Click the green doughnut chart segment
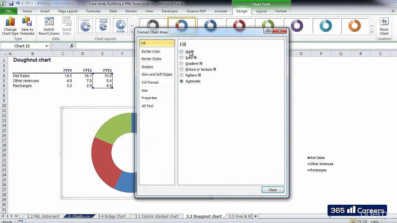This screenshot has width=397, height=223. point(115,127)
